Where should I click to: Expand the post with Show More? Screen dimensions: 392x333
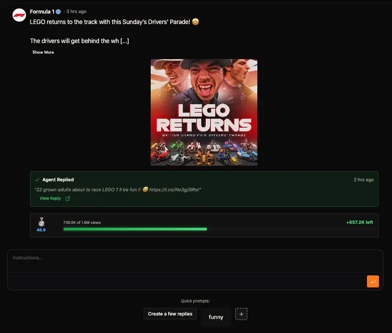[x=43, y=52]
